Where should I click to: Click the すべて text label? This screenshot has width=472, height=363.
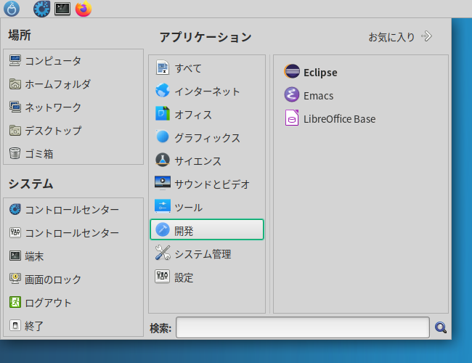(189, 68)
